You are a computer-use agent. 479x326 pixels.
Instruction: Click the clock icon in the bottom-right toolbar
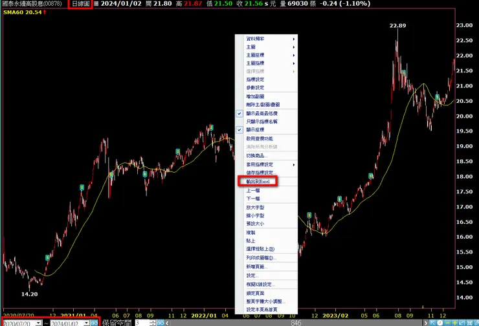coord(440,323)
